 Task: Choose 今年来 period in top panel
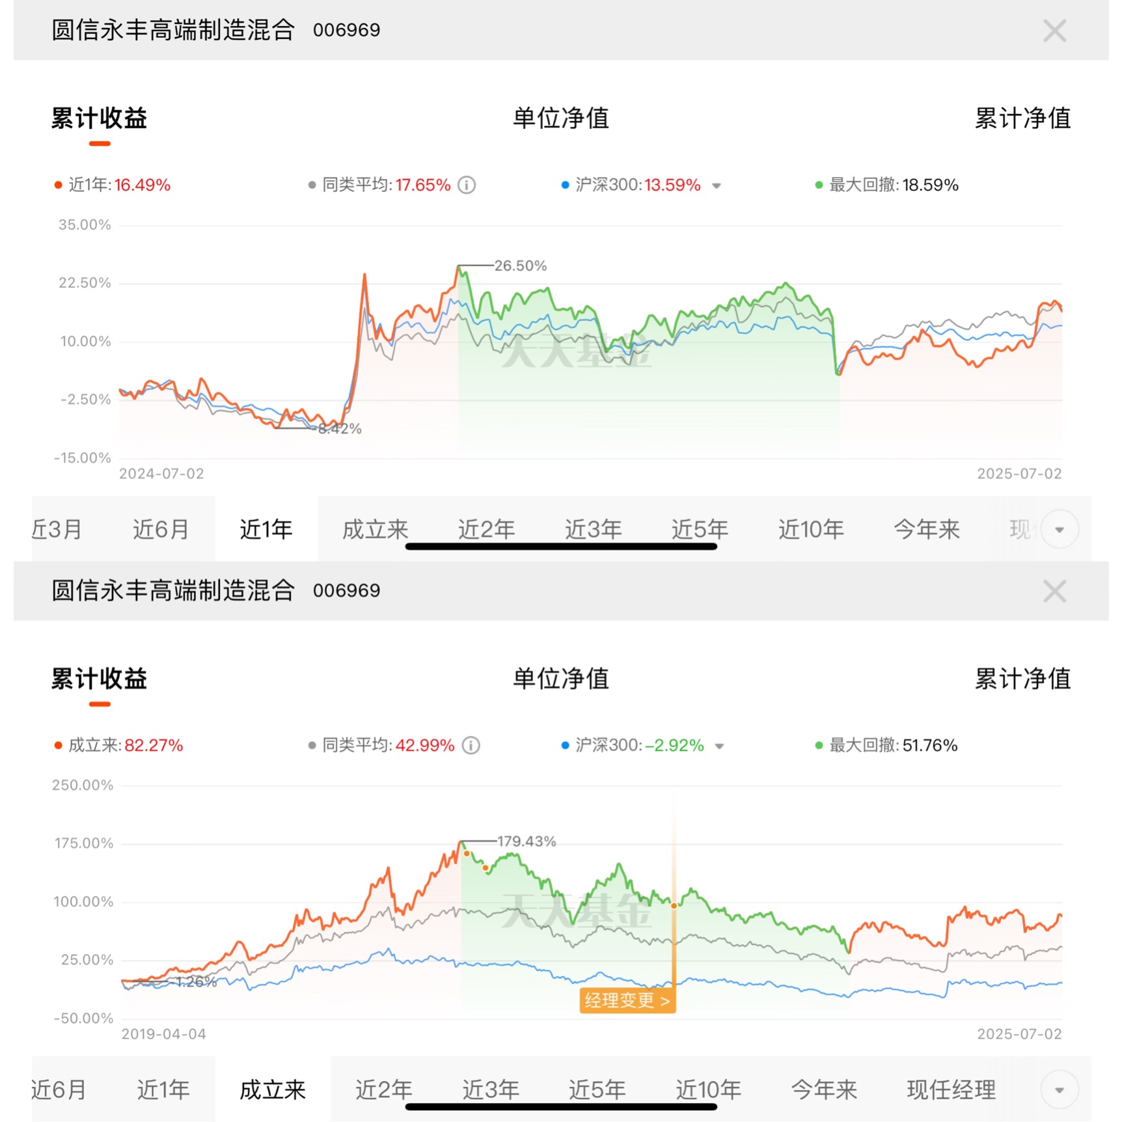pos(927,530)
